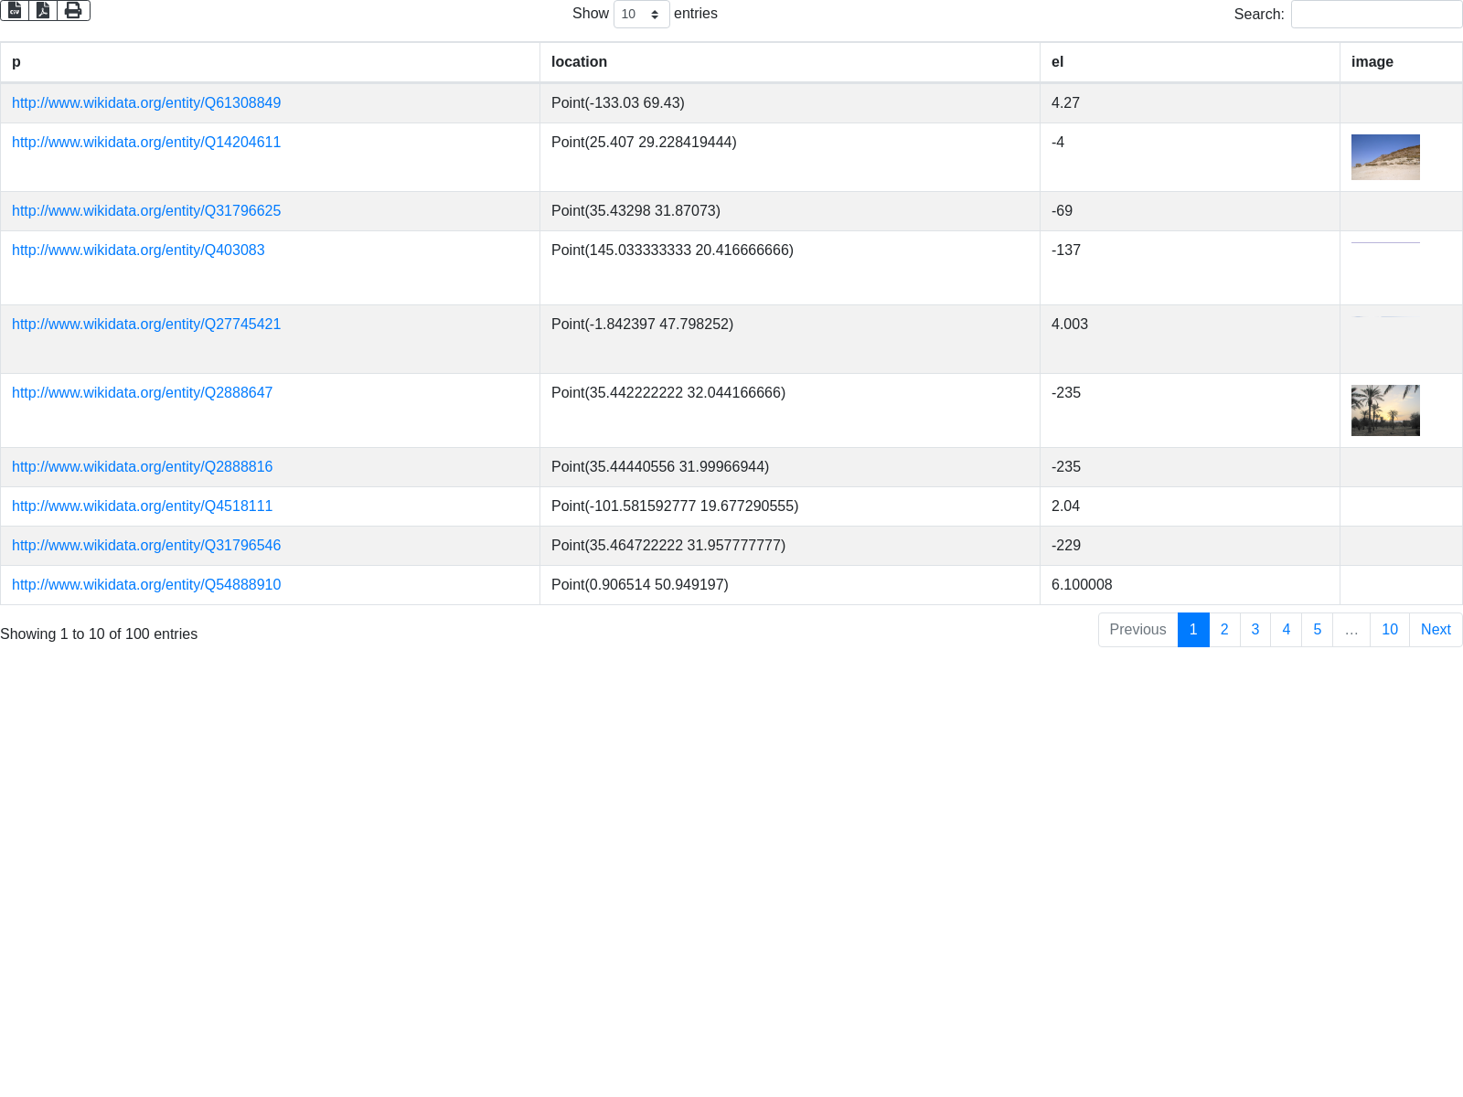The height and width of the screenshot is (1097, 1463).
Task: Export table as PDF document
Action: tap(43, 11)
